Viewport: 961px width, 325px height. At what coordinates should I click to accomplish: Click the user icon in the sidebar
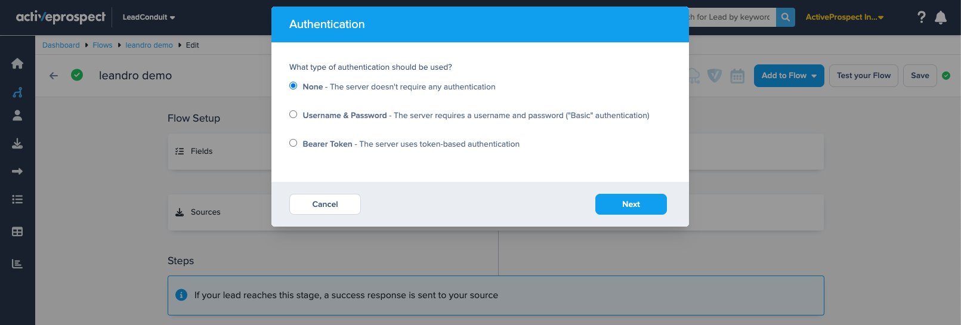(17, 115)
